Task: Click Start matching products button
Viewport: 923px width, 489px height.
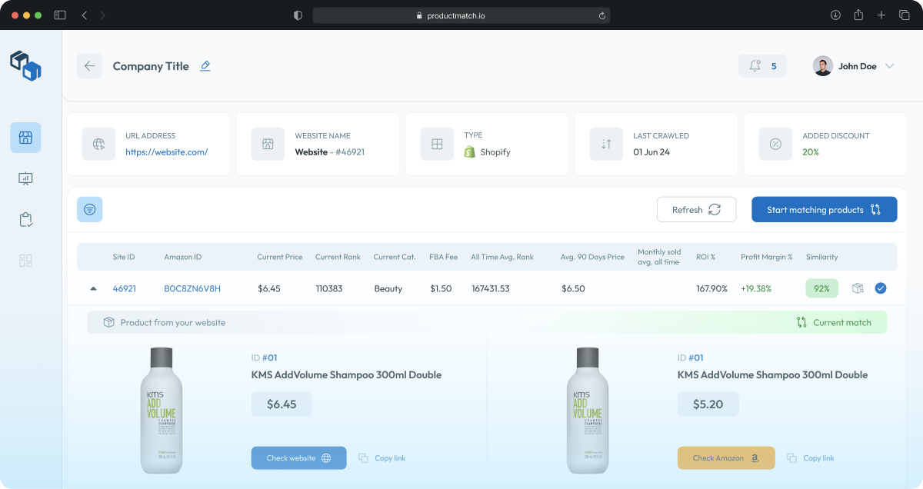Action: 824,209
